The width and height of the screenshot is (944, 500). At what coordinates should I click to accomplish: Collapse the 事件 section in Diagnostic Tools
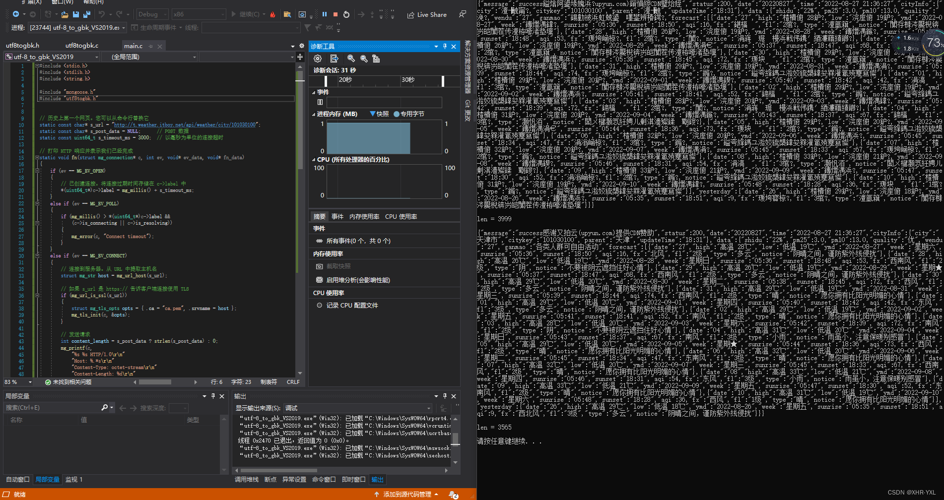(x=314, y=92)
